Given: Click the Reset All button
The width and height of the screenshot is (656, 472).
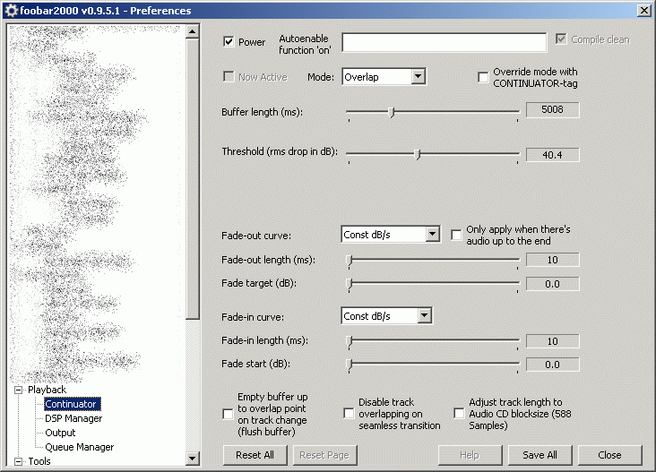Looking at the screenshot, I should point(255,455).
